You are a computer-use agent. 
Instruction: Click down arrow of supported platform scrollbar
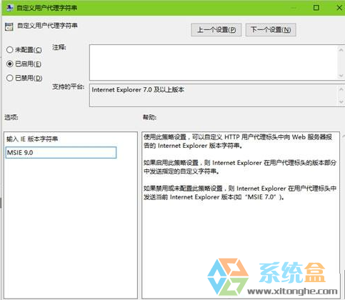point(341,102)
